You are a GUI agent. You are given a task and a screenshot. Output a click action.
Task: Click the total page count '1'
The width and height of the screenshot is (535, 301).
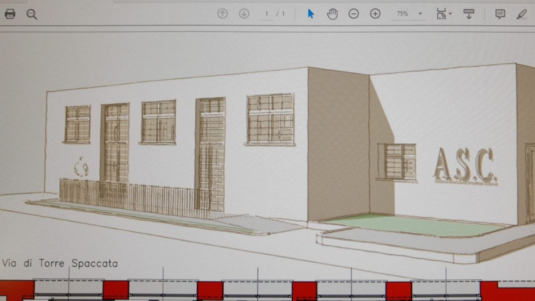pyautogui.click(x=283, y=14)
